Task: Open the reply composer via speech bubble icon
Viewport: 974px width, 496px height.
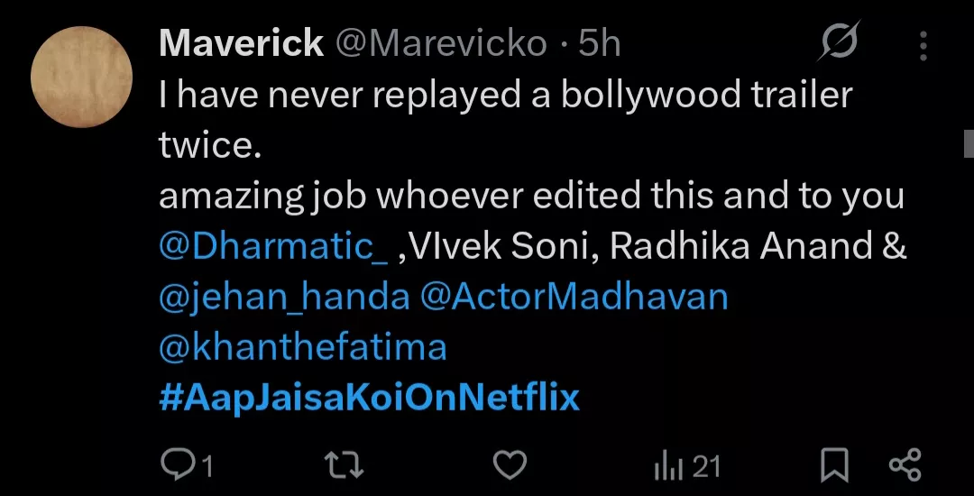Action: (175, 465)
